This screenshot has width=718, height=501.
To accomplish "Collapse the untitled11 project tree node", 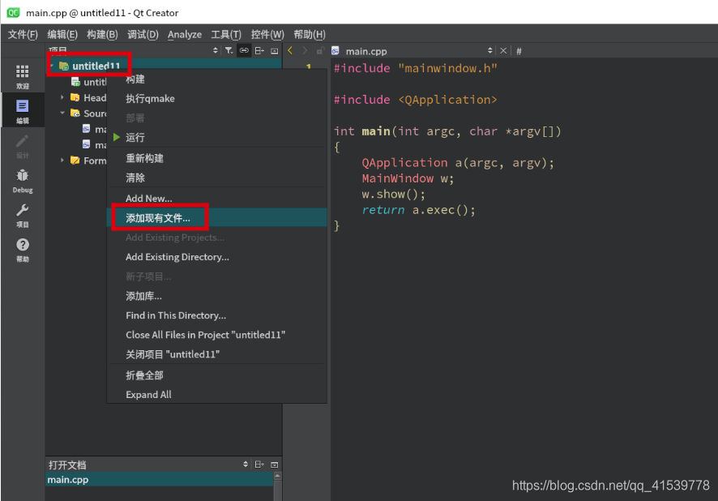I will pos(51,64).
